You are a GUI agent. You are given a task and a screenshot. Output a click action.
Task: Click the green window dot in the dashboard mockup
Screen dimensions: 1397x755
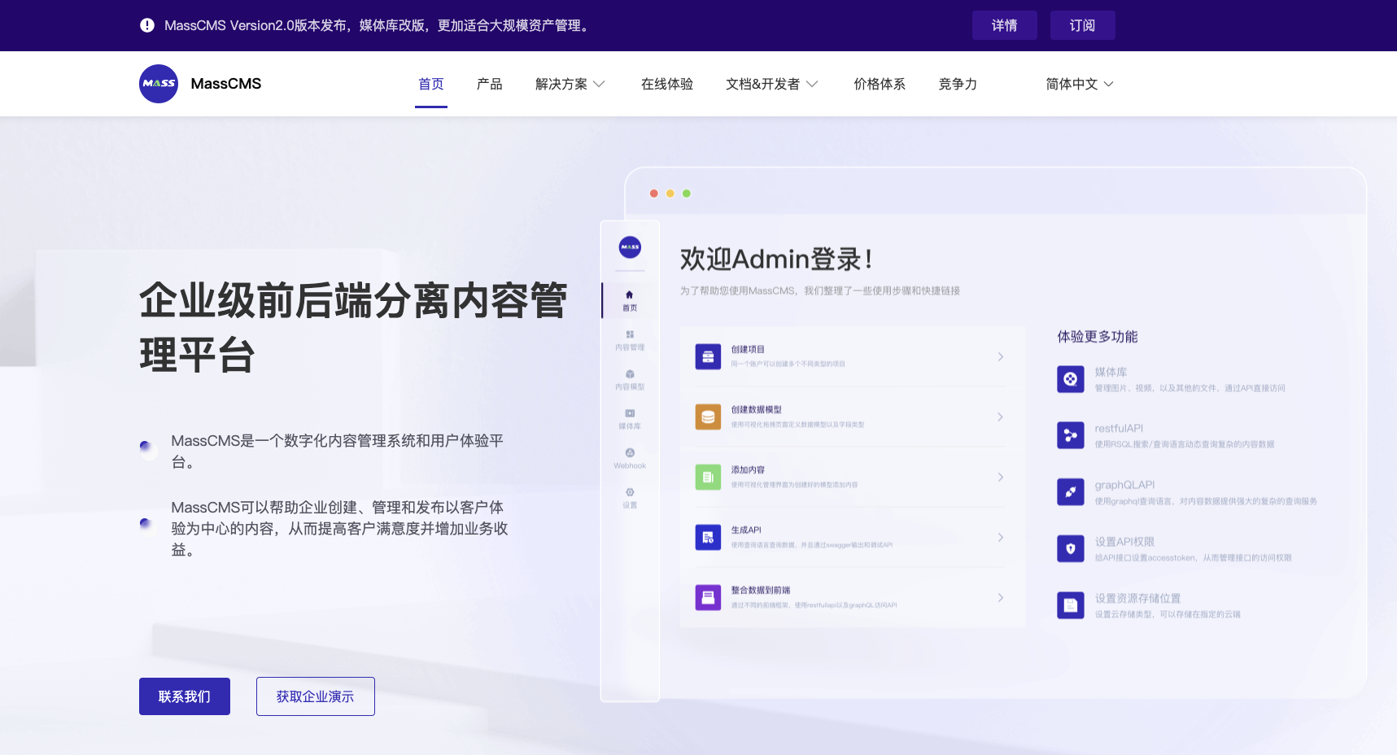tap(687, 194)
